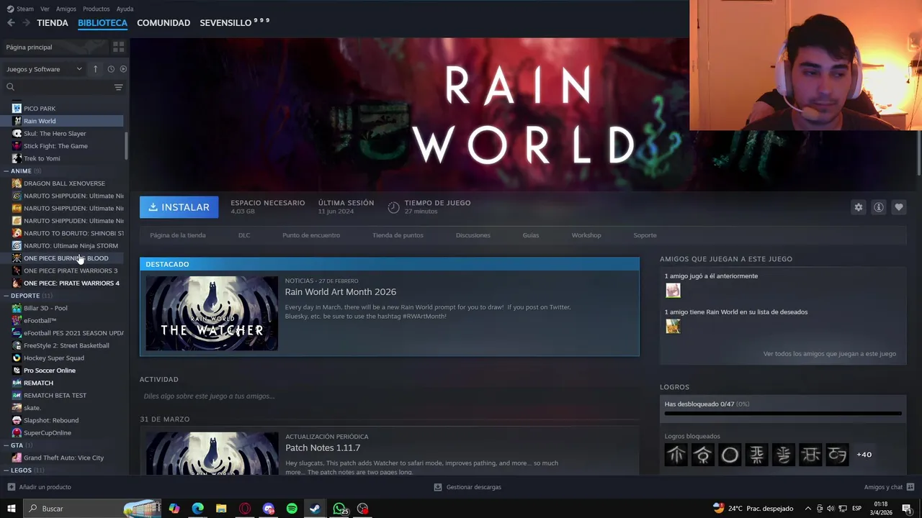Open Tienda de puntos link
Screen dimensions: 922x518
pos(398,235)
